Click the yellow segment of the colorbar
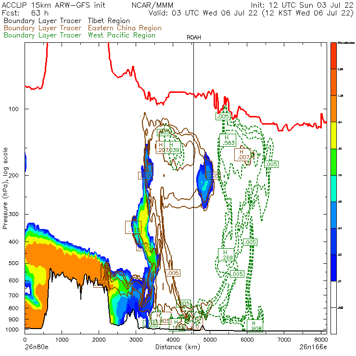This screenshot has height=356, width=356. coord(333,135)
